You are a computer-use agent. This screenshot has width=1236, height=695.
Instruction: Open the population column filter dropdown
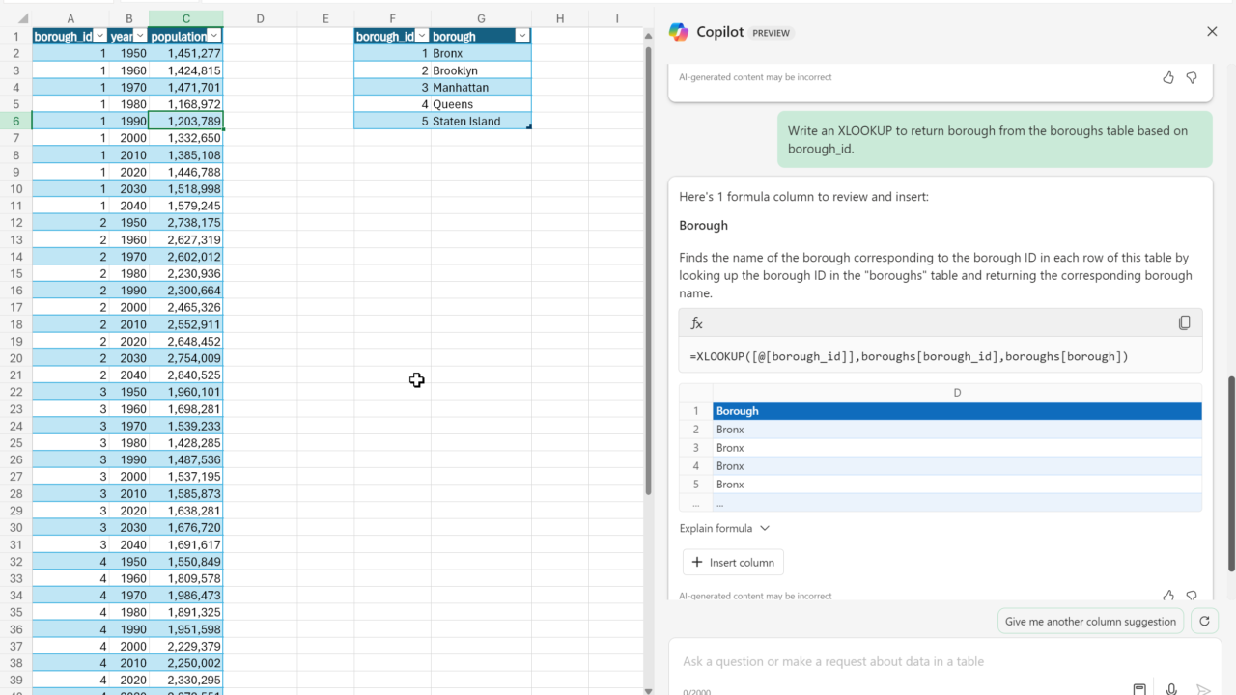(x=214, y=36)
